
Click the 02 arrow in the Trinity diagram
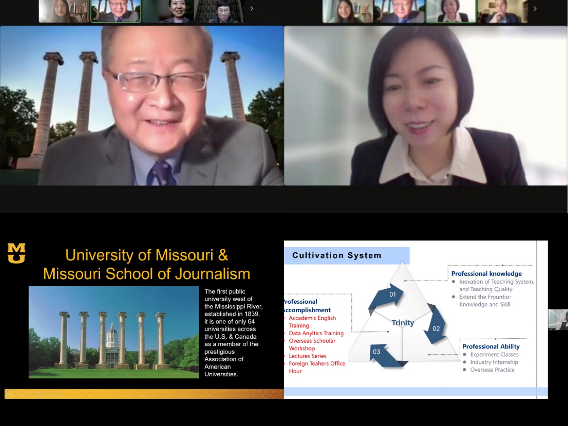coord(436,326)
